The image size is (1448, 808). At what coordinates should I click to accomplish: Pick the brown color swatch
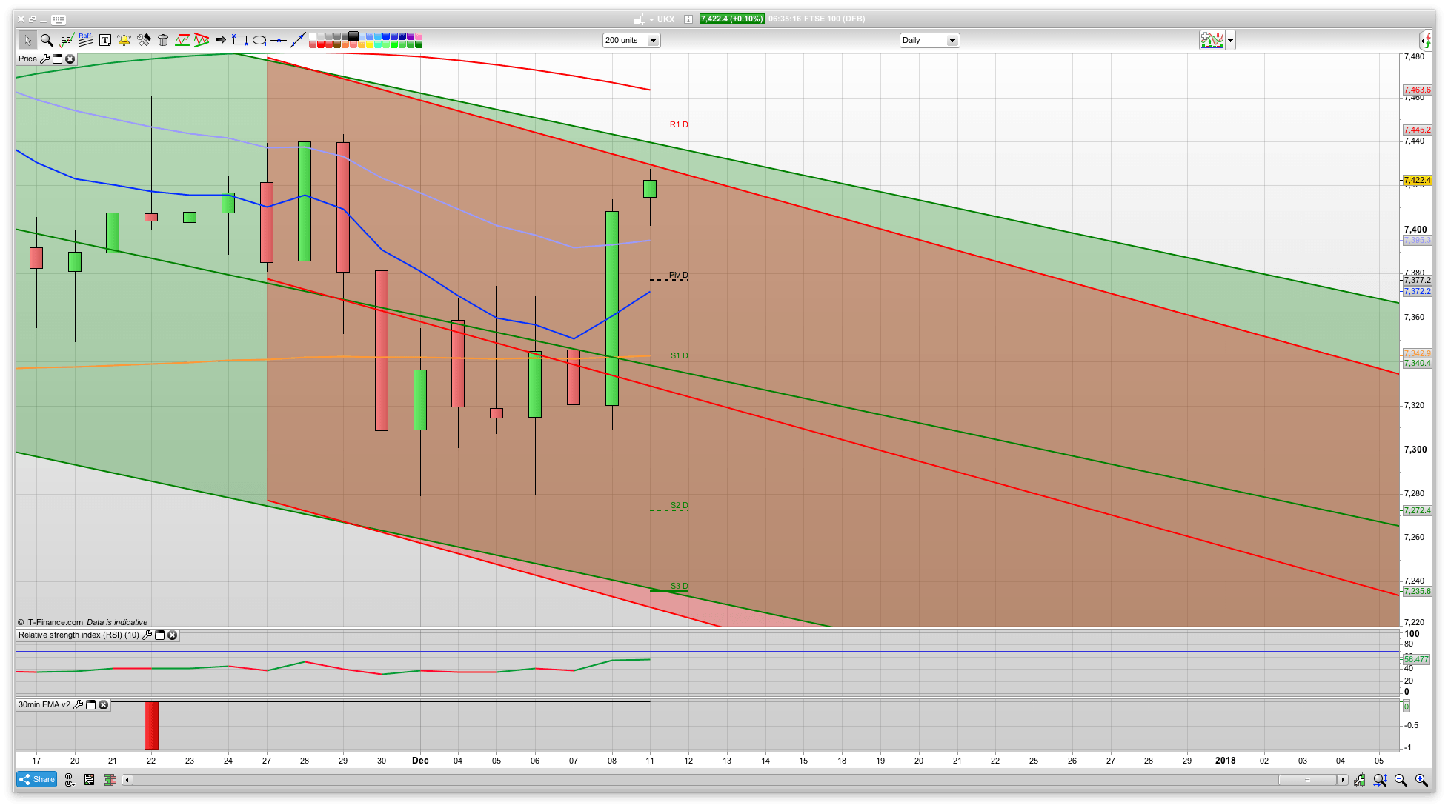337,44
